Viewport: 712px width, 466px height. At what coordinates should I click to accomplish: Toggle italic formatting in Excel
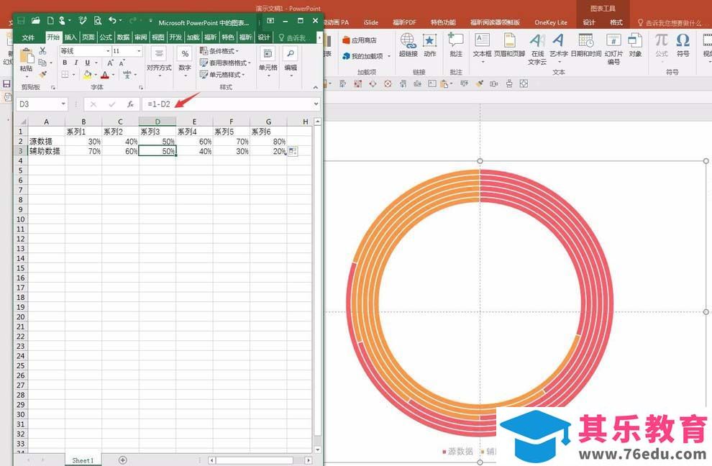[x=76, y=63]
